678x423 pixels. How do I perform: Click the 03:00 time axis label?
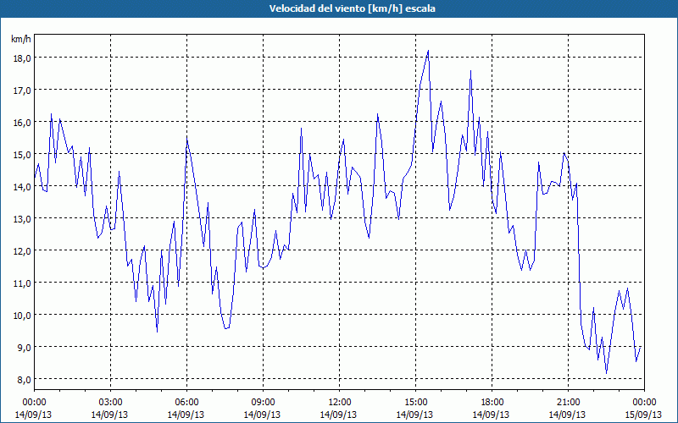[x=110, y=403]
